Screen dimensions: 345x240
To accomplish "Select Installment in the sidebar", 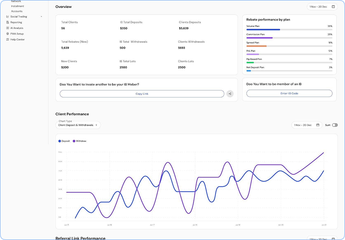I will [x=18, y=6].
